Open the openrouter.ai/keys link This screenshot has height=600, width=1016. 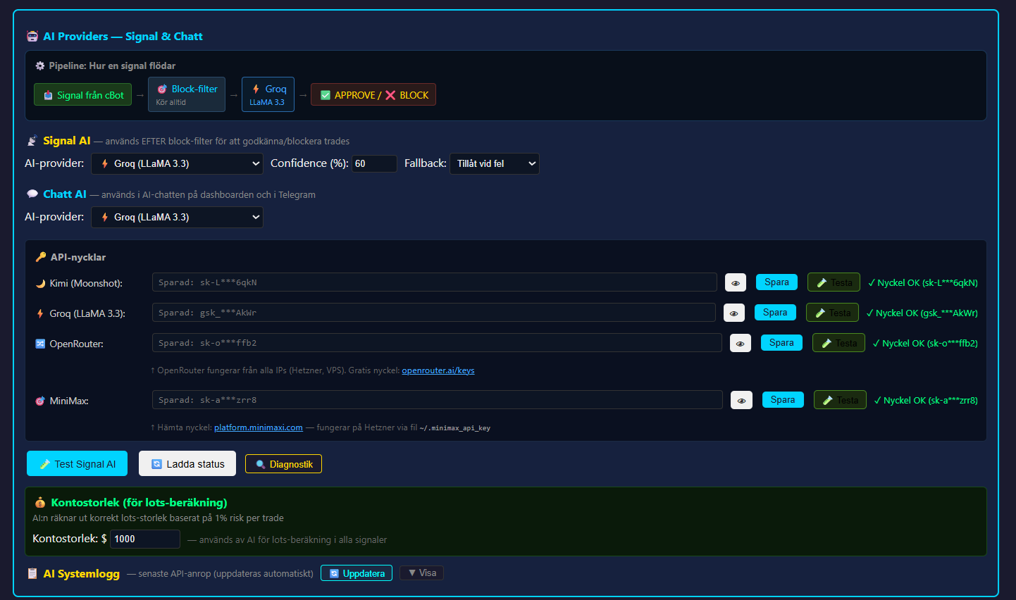(438, 370)
